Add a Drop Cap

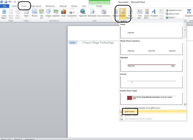coord(162,14)
